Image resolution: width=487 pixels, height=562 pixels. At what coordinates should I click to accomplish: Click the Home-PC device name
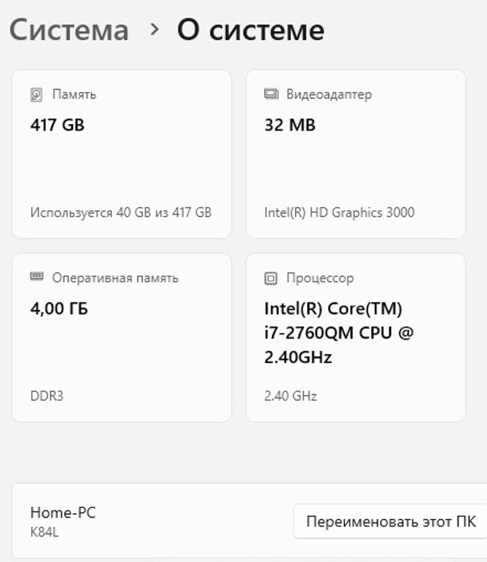[x=62, y=513]
